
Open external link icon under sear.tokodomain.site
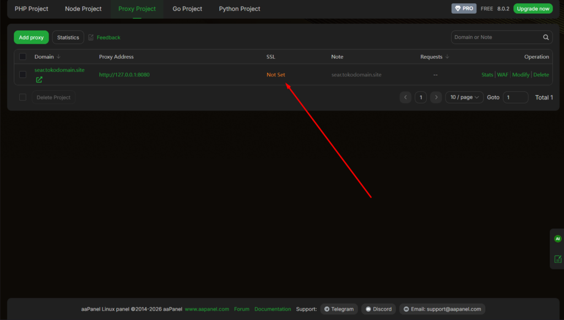coord(39,80)
